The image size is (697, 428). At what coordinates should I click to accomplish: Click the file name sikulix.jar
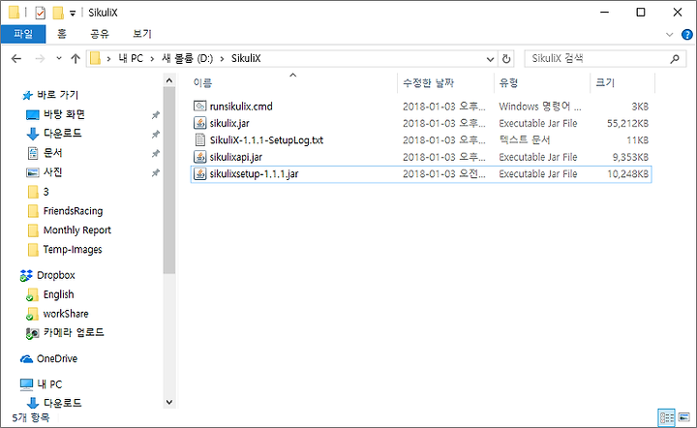tap(229, 123)
